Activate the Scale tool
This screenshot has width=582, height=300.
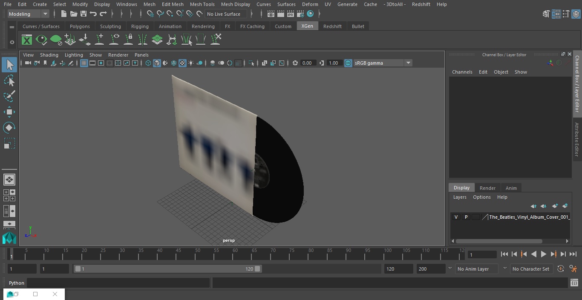[9, 143]
